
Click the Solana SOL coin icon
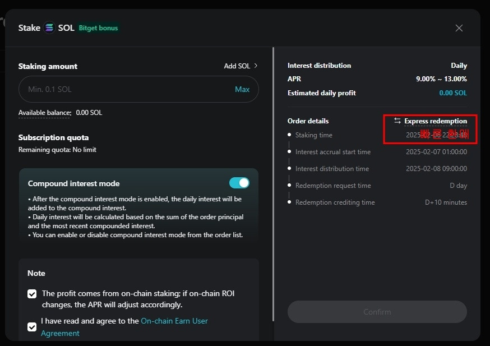(49, 27)
